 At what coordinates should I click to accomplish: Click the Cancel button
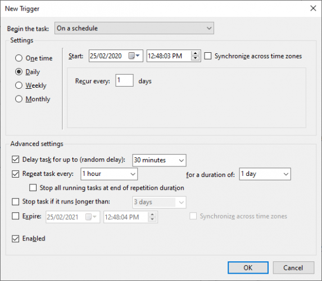point(293,268)
